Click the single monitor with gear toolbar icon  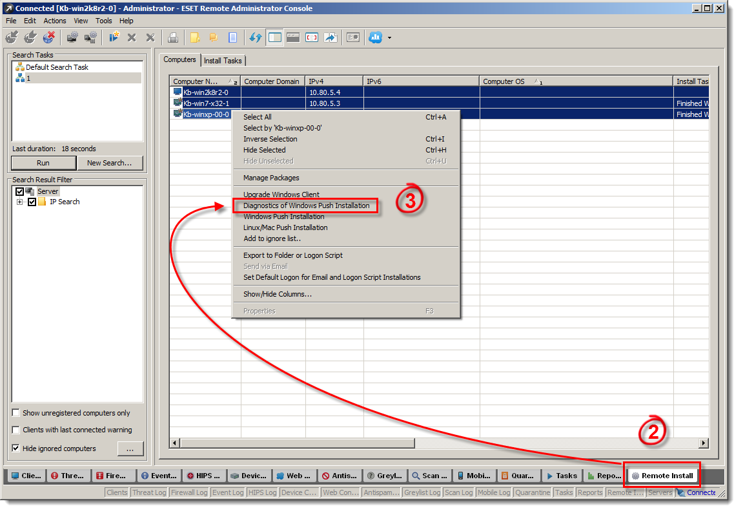point(72,37)
